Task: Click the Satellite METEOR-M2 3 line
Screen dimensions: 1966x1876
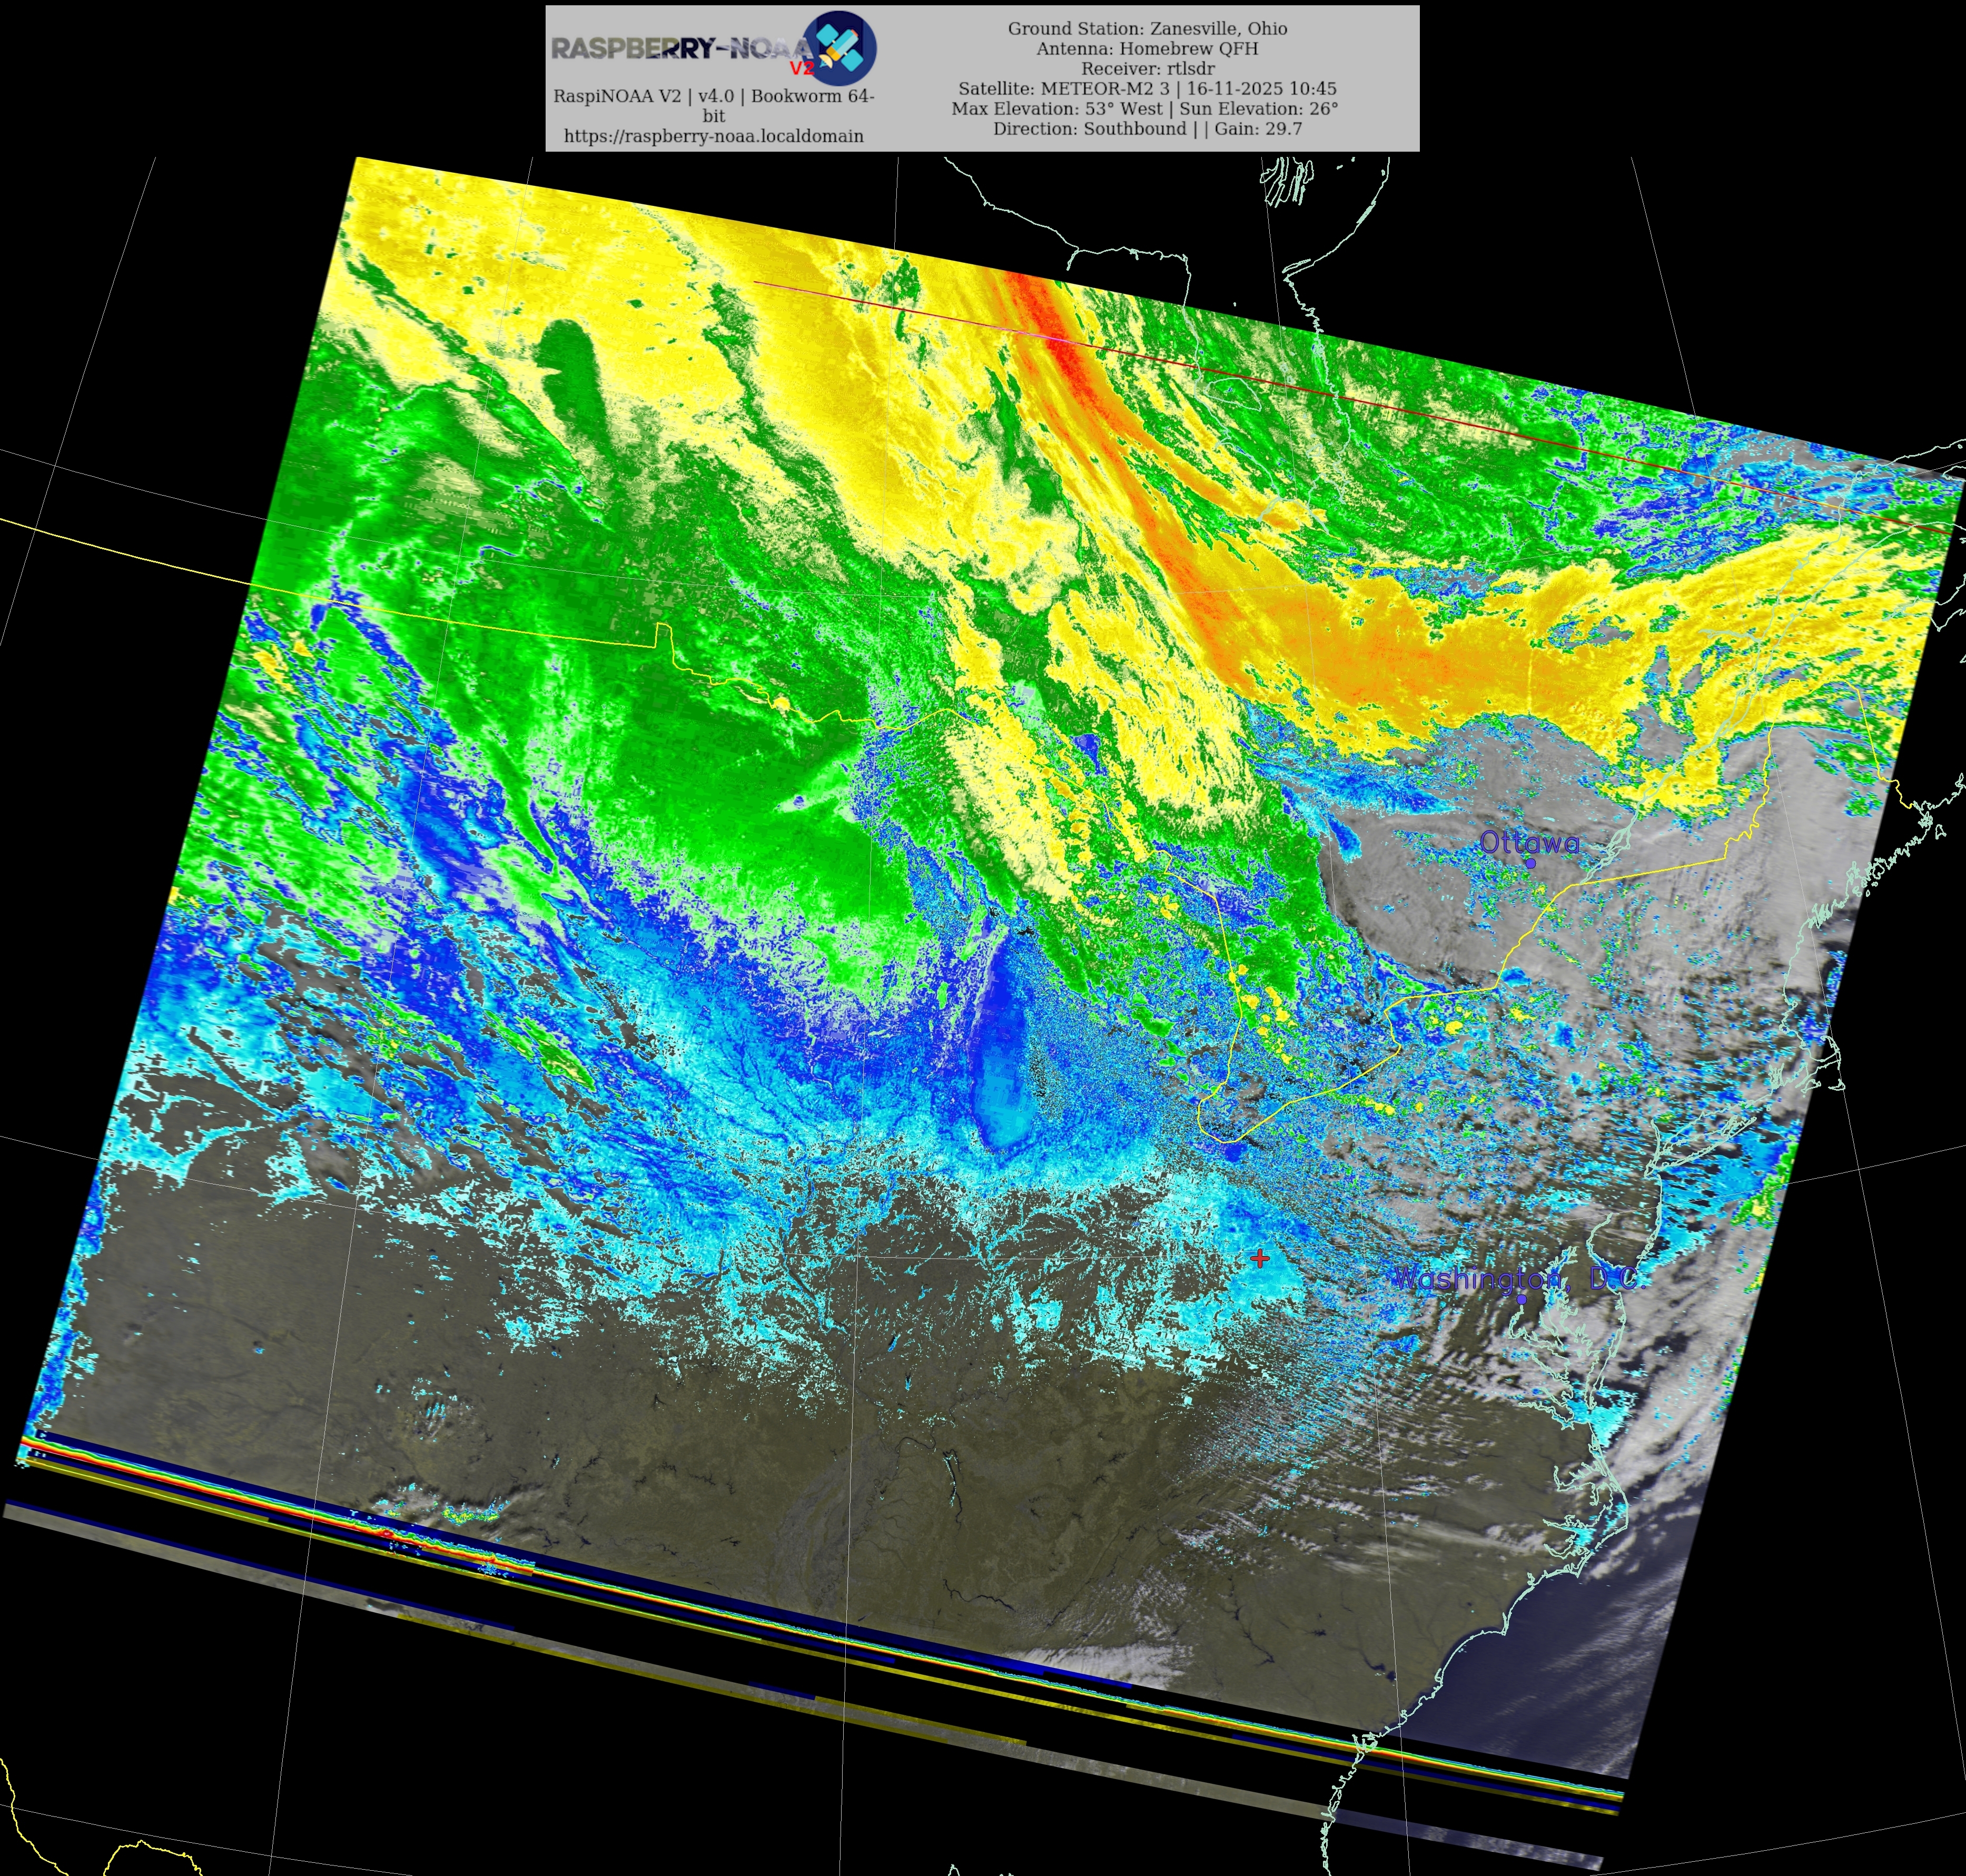Action: [1147, 89]
